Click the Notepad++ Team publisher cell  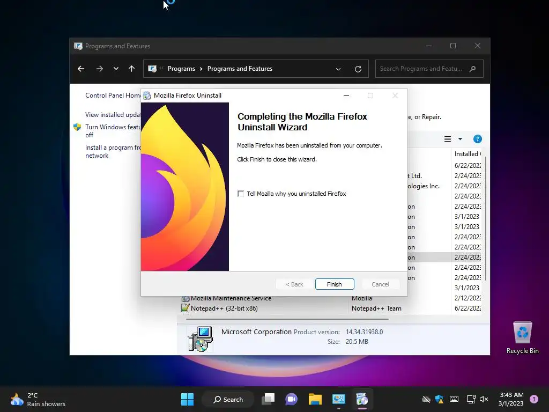[x=376, y=308]
